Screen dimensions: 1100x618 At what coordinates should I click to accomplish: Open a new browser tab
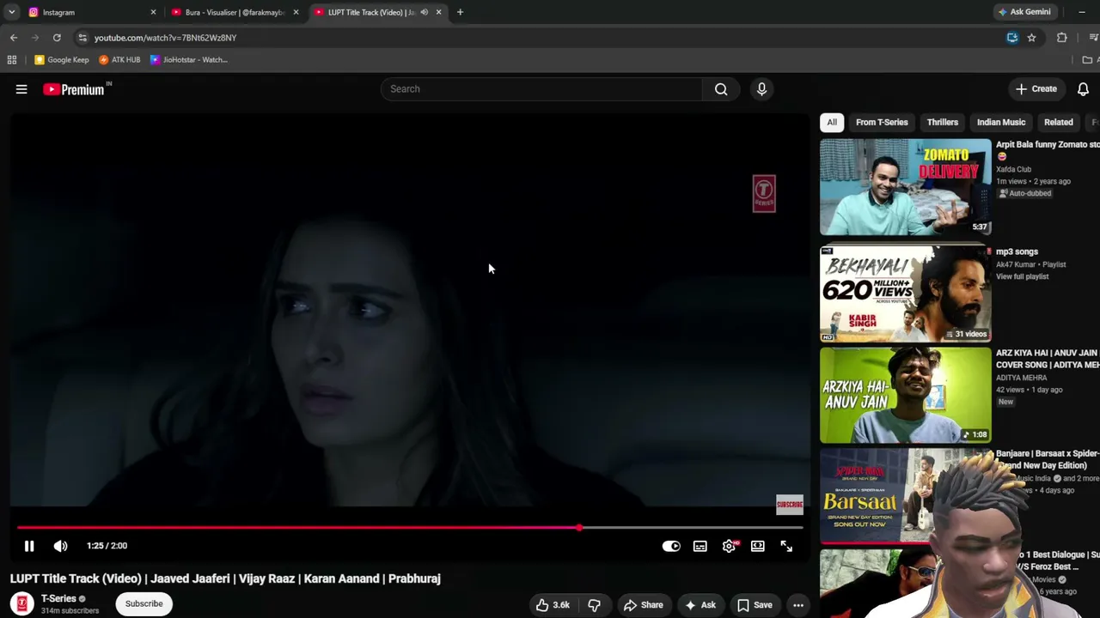[460, 12]
